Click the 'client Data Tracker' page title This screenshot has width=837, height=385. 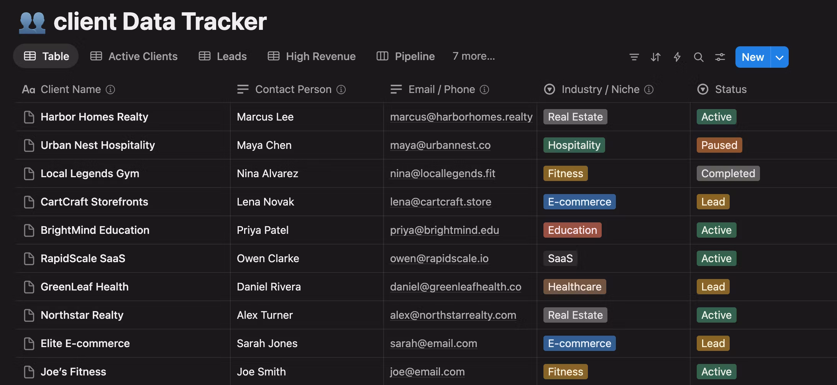[160, 21]
